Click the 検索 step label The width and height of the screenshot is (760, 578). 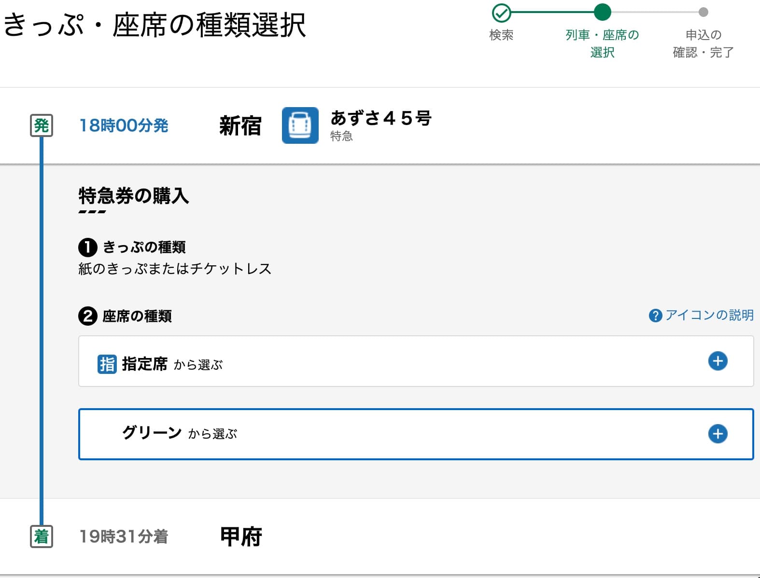[501, 35]
